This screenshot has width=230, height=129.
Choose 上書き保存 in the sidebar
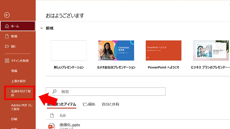[18, 81]
